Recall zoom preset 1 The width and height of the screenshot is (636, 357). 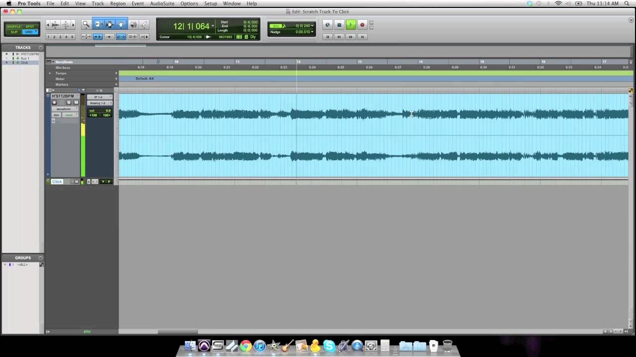tap(48, 37)
